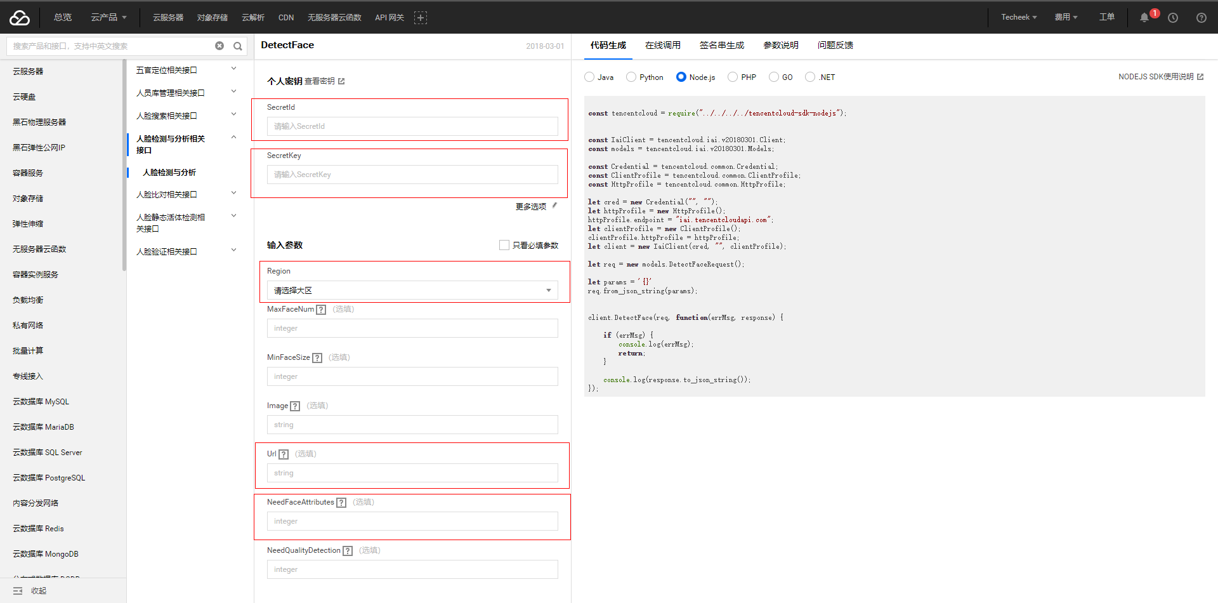Switch to the 参数说明 tab
The image size is (1218, 603).
(x=780, y=45)
